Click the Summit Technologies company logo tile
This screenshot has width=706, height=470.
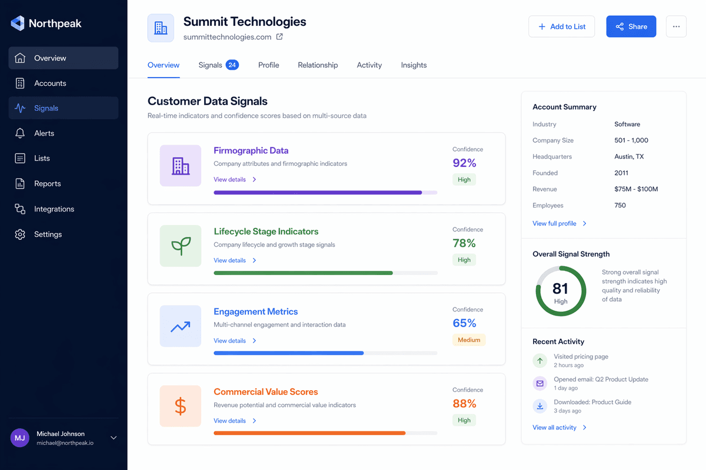coord(161,28)
